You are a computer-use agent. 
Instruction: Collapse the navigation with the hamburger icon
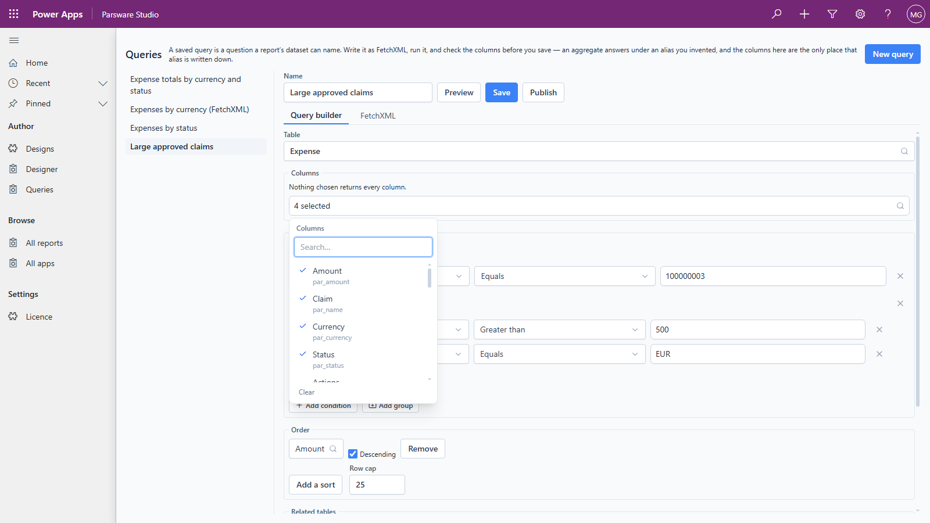pyautogui.click(x=14, y=40)
